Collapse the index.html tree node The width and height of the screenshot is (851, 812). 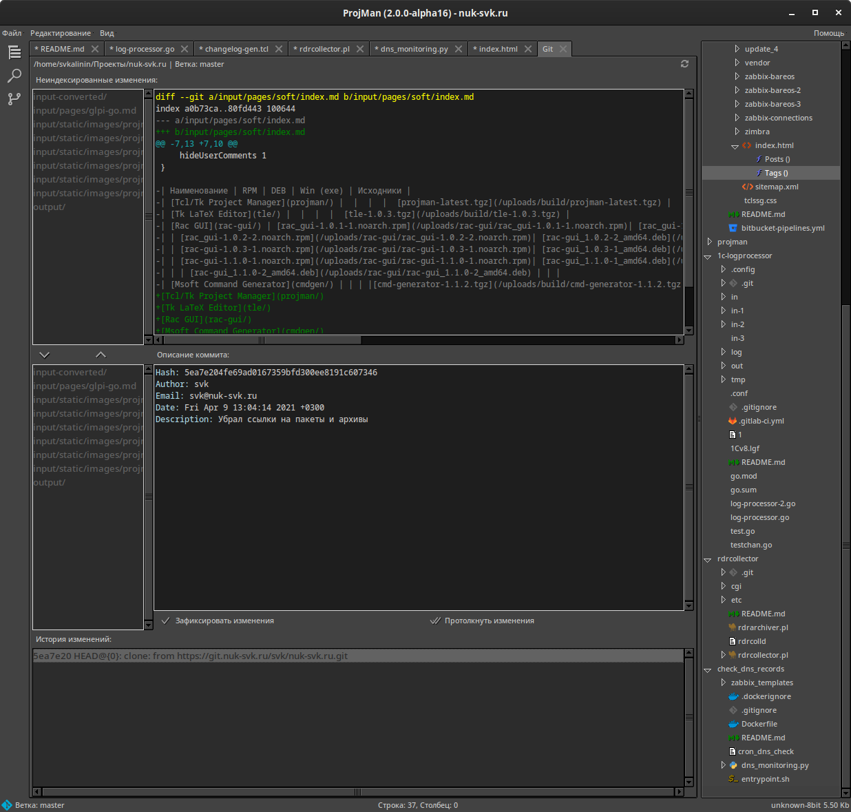point(735,146)
